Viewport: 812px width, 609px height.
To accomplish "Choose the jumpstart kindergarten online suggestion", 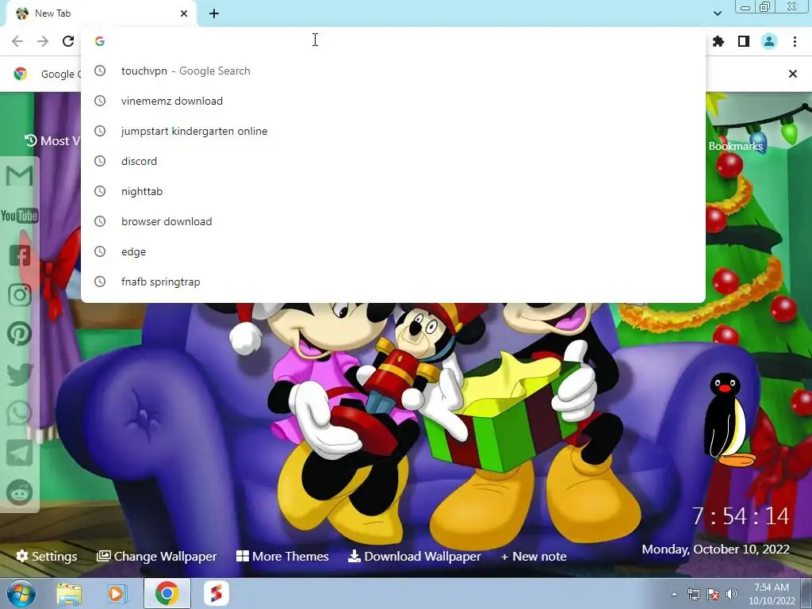I will (393, 131).
